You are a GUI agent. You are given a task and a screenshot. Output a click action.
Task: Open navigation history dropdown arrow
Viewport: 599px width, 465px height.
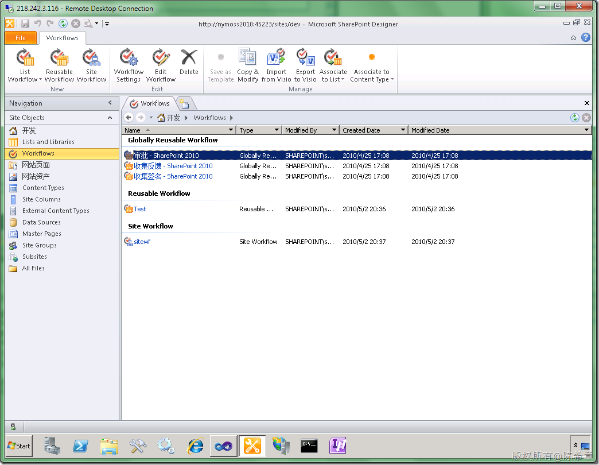click(151, 118)
